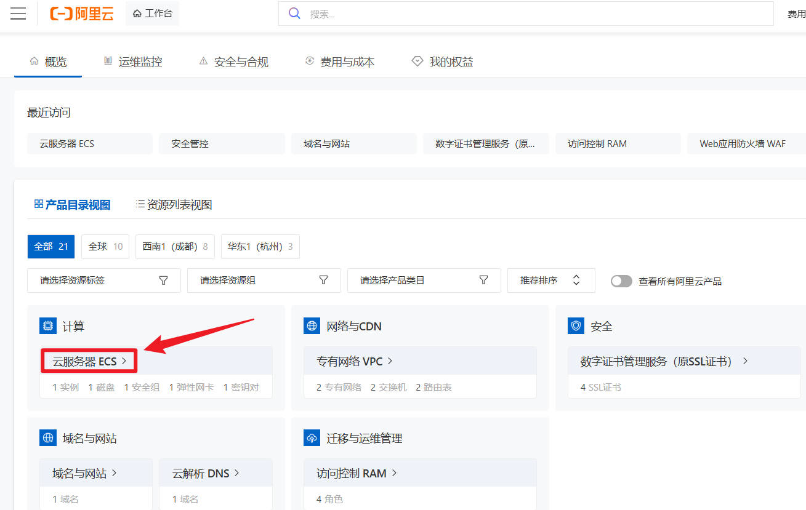Click the Domains and Websites globe icon

click(x=48, y=438)
